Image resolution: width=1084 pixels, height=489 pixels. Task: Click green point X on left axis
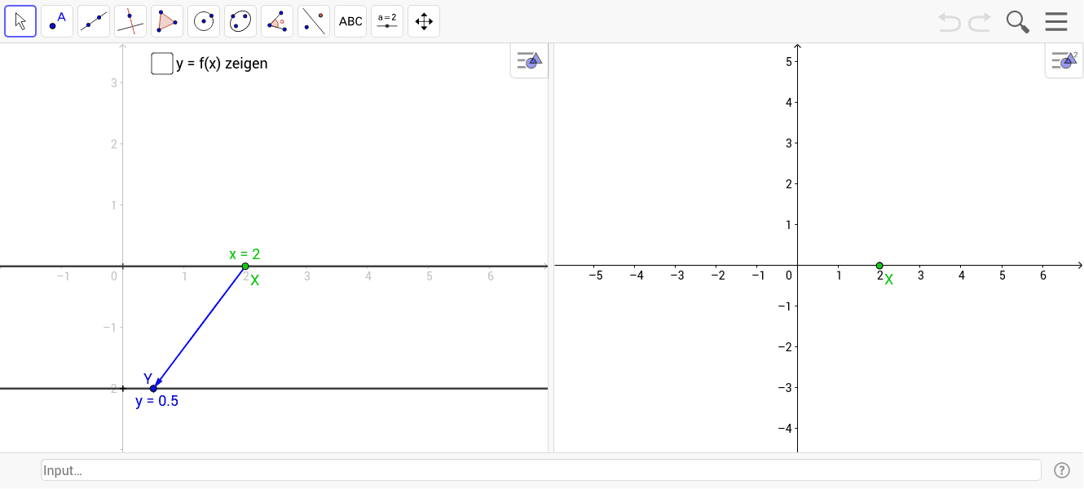[245, 267]
